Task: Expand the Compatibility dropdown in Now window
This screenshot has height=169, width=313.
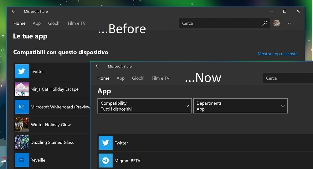Action: tap(145, 106)
